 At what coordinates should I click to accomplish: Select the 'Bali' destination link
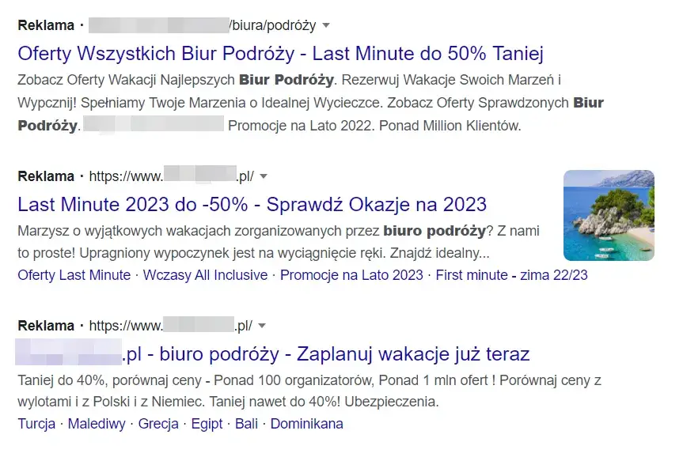click(246, 423)
